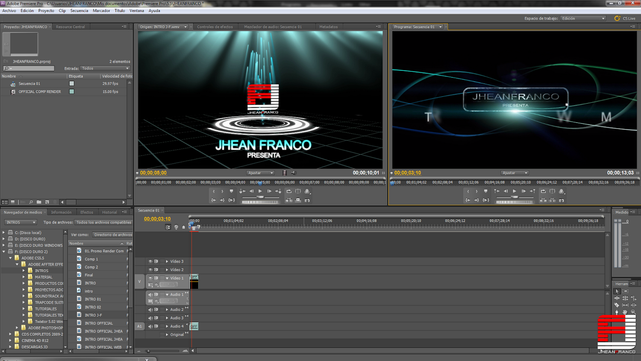Screen dimensions: 641x361
Task: Set Out point in Source monitor
Action: click(222, 191)
